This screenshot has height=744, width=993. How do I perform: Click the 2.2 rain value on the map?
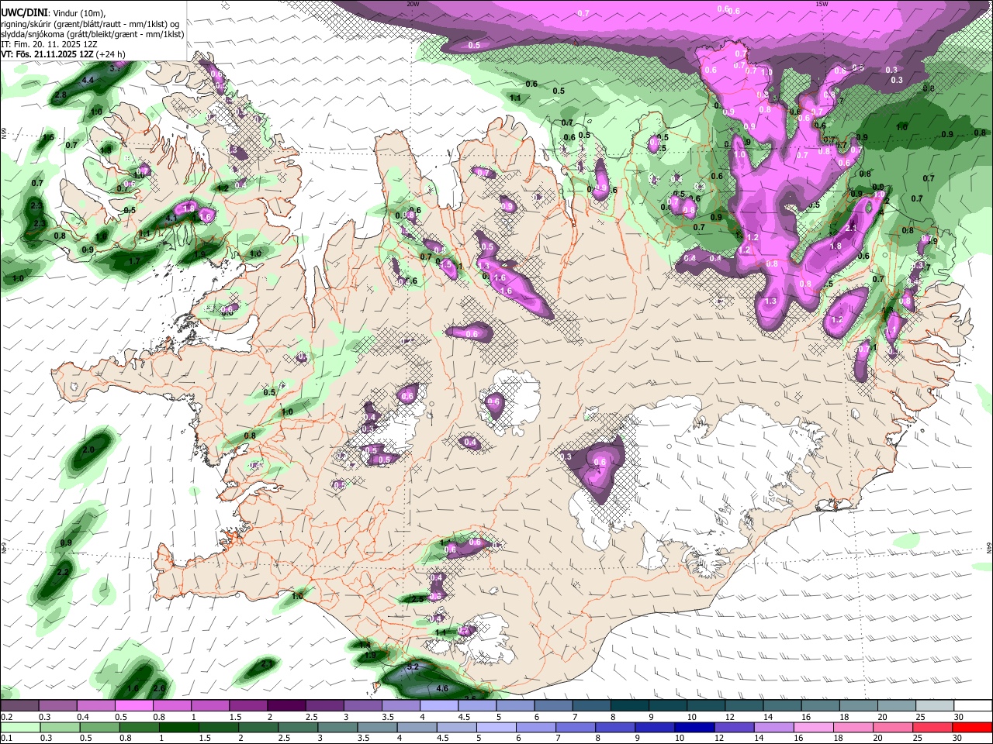[63, 572]
